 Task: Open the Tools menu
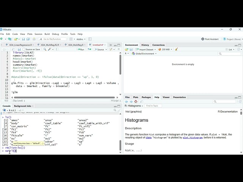73,34
